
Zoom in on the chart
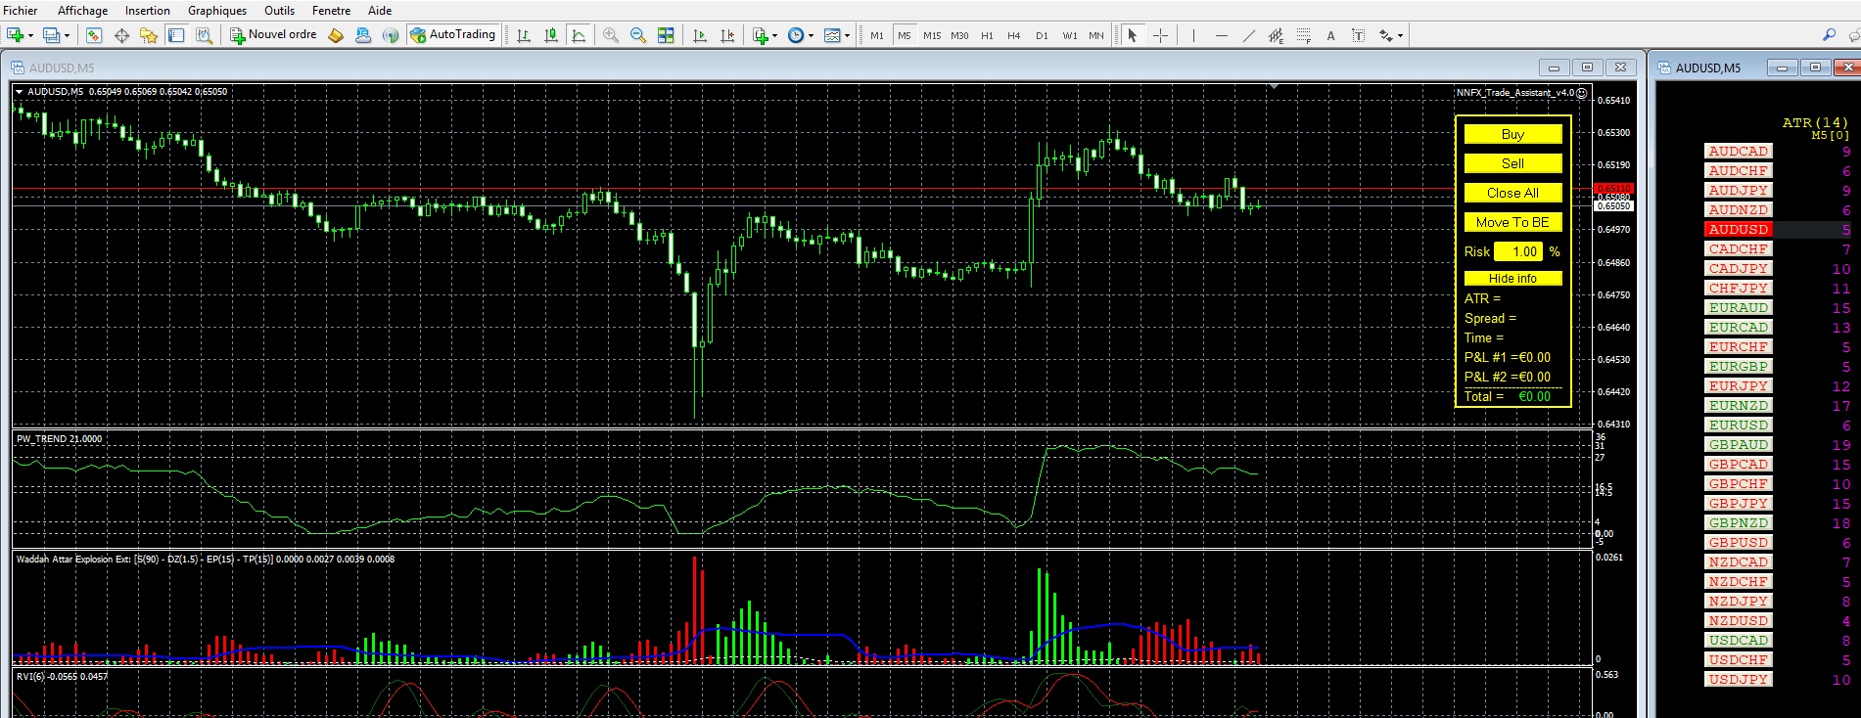pyautogui.click(x=611, y=35)
